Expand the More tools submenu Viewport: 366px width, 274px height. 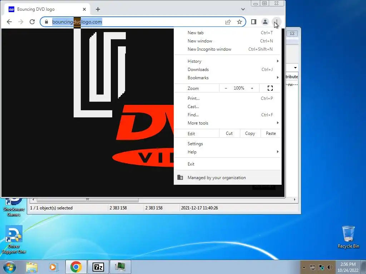228,123
